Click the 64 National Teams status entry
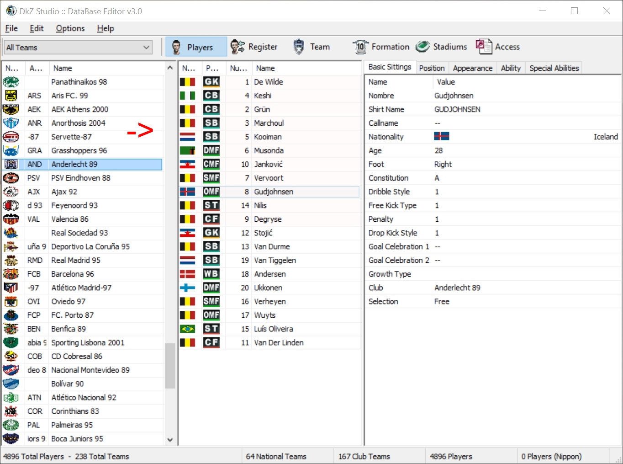Screen dimensions: 623x464 click(x=276, y=456)
